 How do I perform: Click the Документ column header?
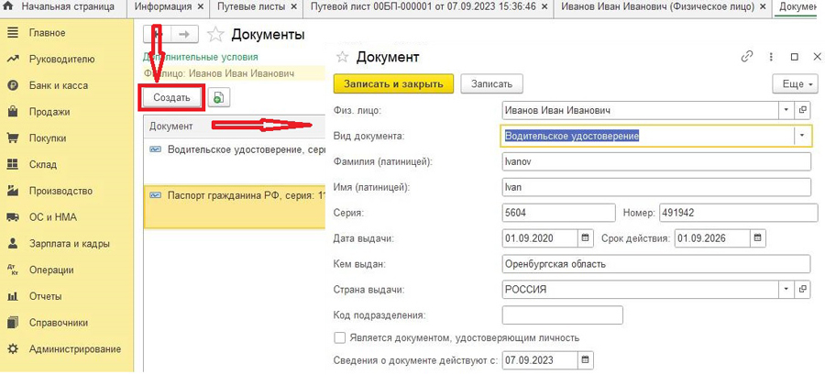(x=171, y=127)
